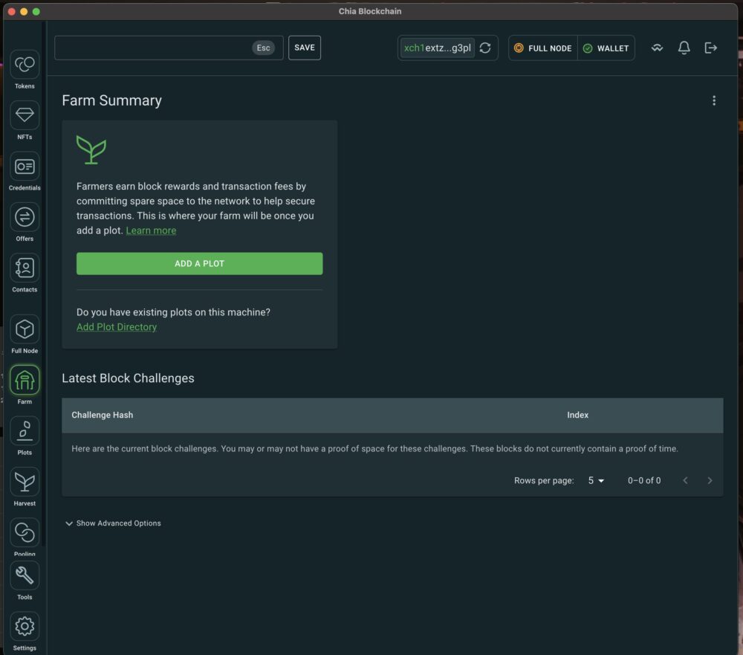Click the wallet name input field
This screenshot has height=655, width=743.
point(169,48)
